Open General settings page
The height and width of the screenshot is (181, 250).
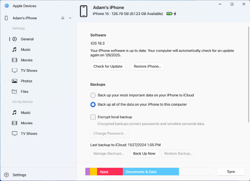[x=27, y=39]
